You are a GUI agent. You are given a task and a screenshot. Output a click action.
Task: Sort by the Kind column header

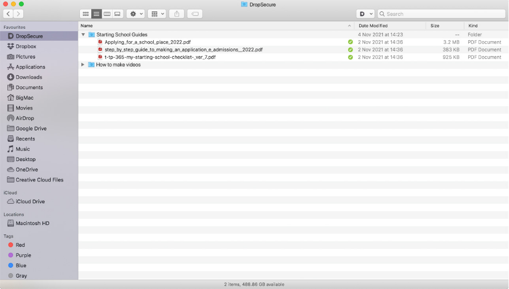[x=473, y=26]
